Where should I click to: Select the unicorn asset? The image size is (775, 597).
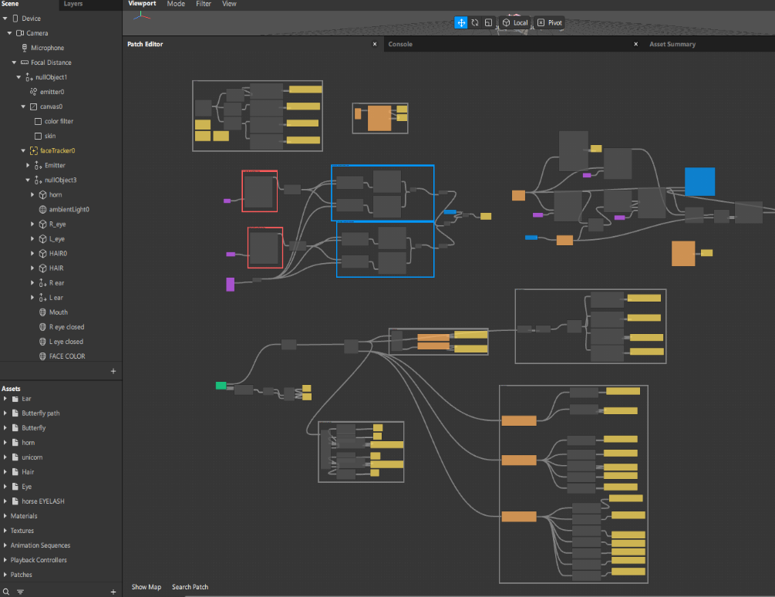click(32, 457)
